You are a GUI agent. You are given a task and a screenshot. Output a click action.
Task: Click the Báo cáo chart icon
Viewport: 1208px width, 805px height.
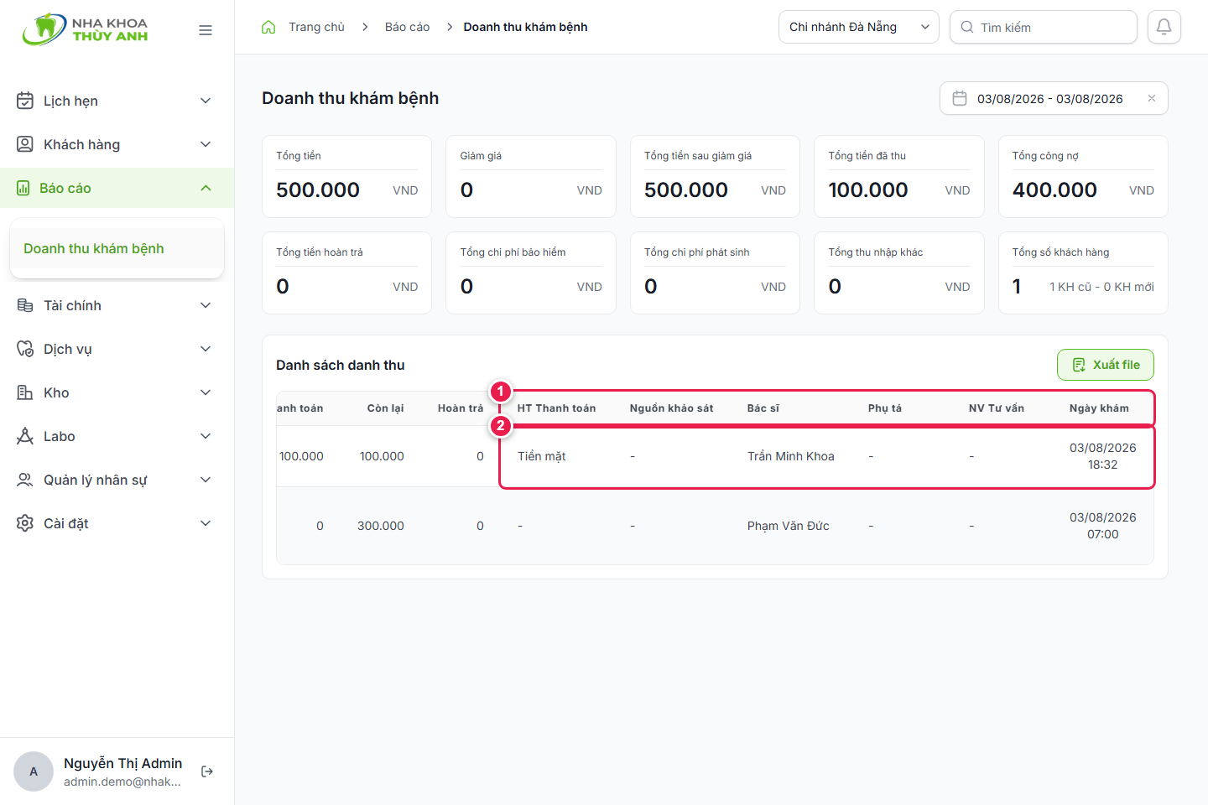click(x=23, y=188)
